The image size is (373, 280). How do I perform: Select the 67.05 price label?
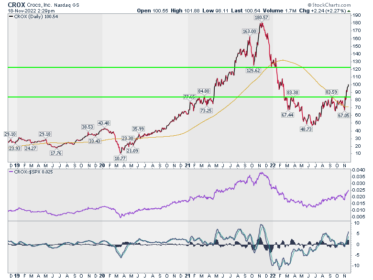coord(344,115)
